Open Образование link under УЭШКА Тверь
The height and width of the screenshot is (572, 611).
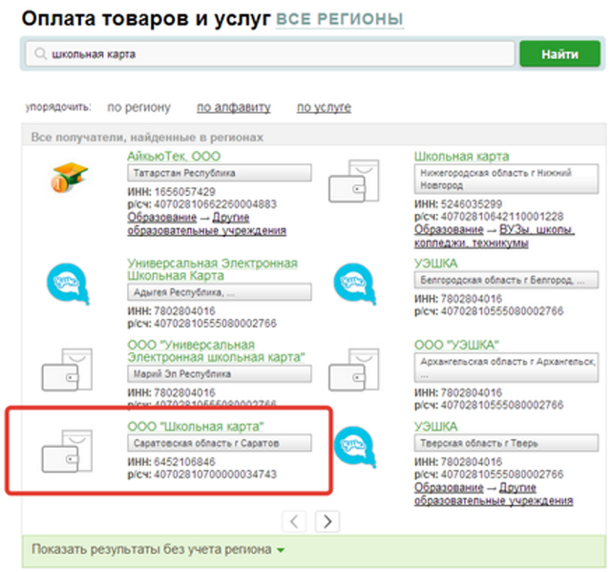[449, 488]
